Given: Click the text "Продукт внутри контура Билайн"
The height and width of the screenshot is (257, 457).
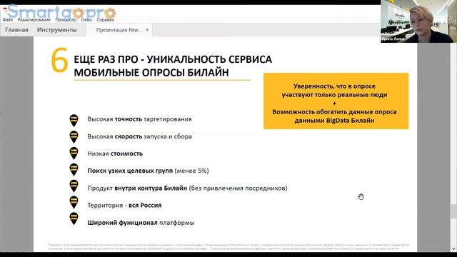Looking at the screenshot, I should click(x=137, y=188).
